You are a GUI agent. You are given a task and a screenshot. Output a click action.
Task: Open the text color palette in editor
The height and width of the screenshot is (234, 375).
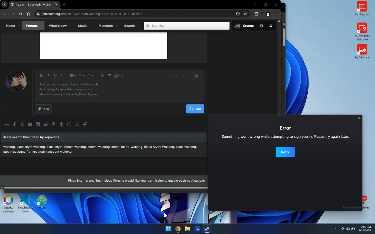tap(55, 75)
